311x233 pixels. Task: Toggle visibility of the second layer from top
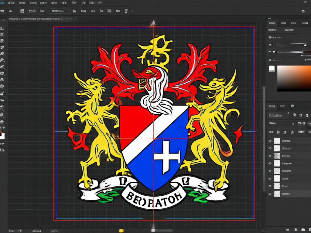click(x=270, y=148)
